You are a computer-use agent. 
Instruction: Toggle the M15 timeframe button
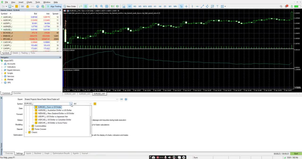pos(145,6)
